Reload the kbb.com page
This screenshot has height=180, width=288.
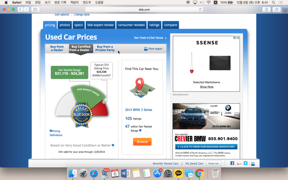coord(200,9)
